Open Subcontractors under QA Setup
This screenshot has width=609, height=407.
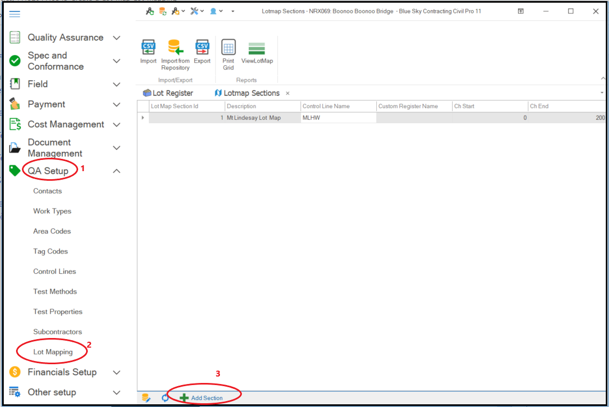pyautogui.click(x=57, y=332)
